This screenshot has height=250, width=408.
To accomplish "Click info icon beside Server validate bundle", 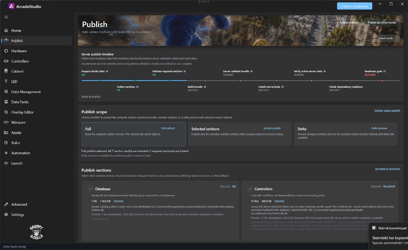I will coord(252,71).
